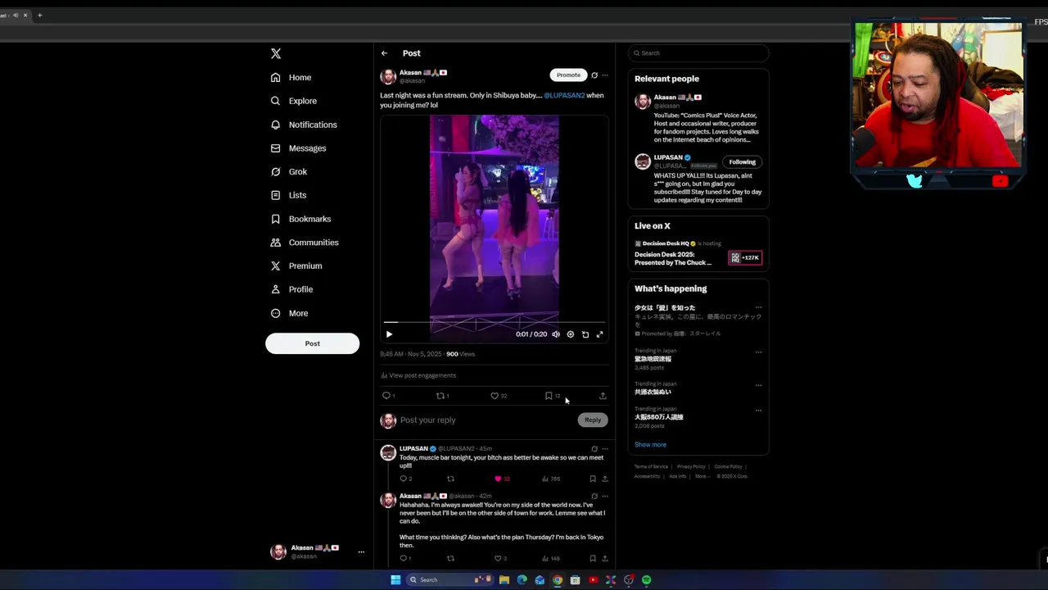This screenshot has width=1048, height=590.
Task: Bookmark Akasan's reply comment
Action: [x=593, y=559]
